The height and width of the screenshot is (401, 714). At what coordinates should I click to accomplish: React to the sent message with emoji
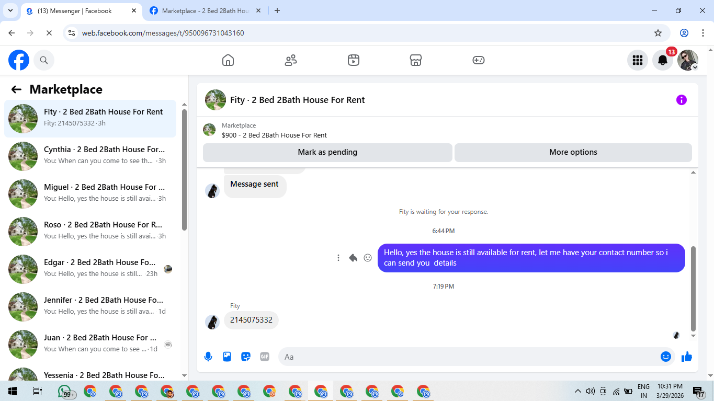click(x=368, y=258)
